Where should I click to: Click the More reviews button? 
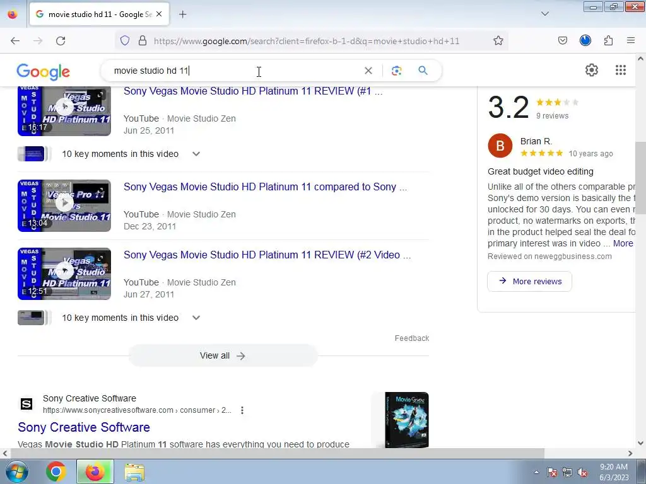pyautogui.click(x=529, y=282)
